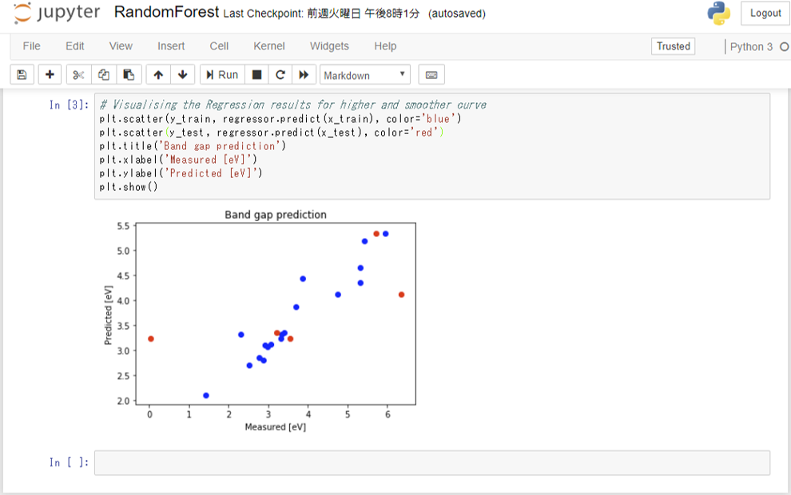The width and height of the screenshot is (791, 495).
Task: Copy the selected cell icon
Action: (102, 73)
